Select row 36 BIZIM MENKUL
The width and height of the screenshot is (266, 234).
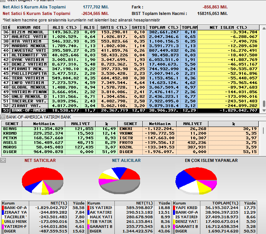pyautogui.click(x=130, y=32)
